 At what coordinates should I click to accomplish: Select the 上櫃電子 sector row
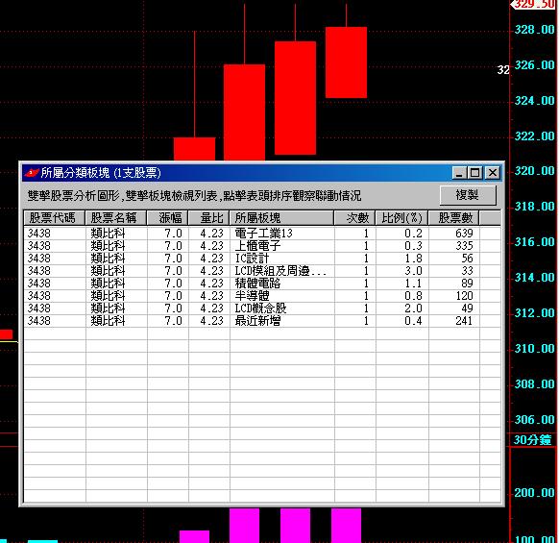pyautogui.click(x=262, y=246)
